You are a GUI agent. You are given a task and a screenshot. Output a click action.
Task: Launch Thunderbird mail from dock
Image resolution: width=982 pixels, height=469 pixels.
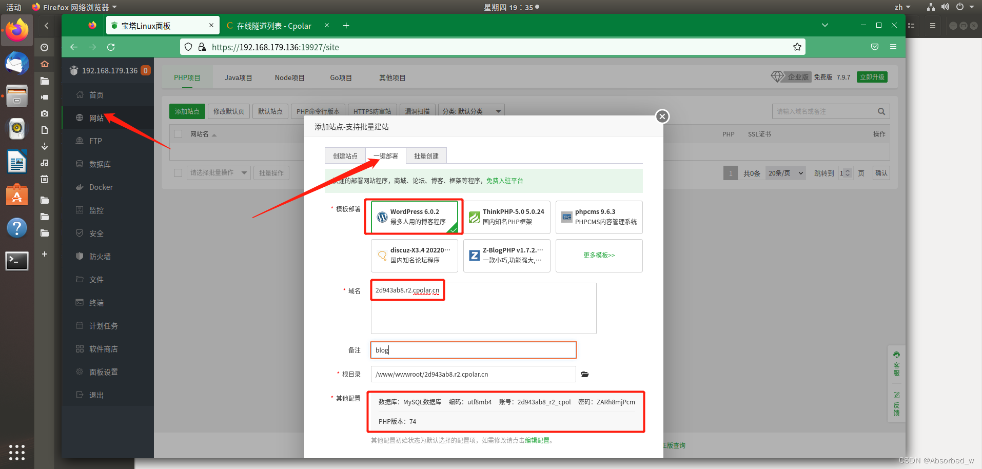click(x=17, y=64)
